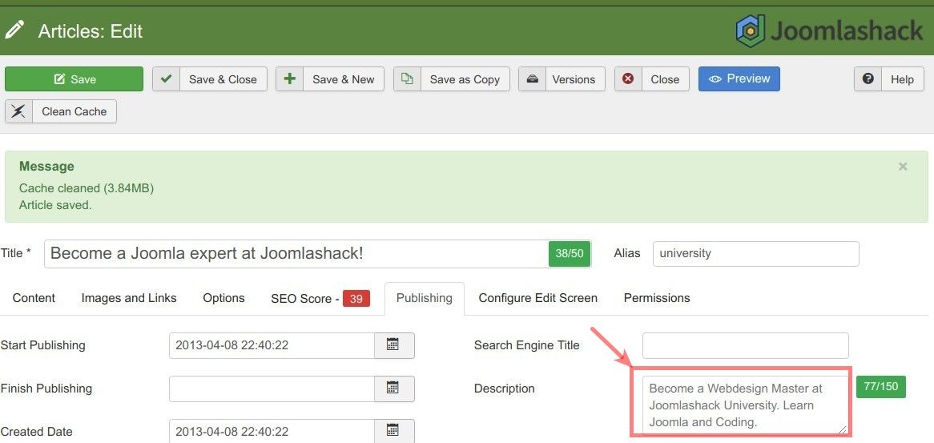
Task: Open the Start Publishing calendar picker
Action: [x=394, y=345]
